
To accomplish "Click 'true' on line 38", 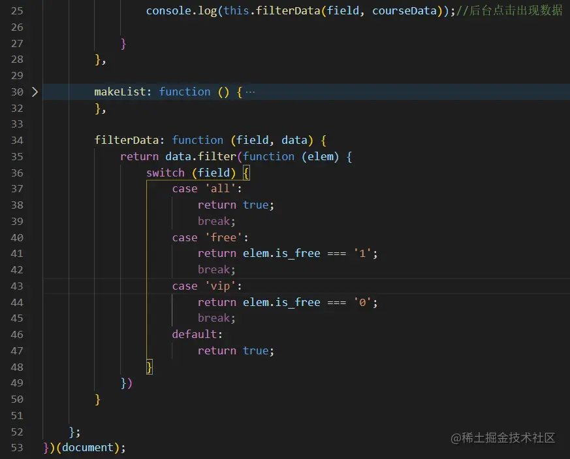I will 255,205.
